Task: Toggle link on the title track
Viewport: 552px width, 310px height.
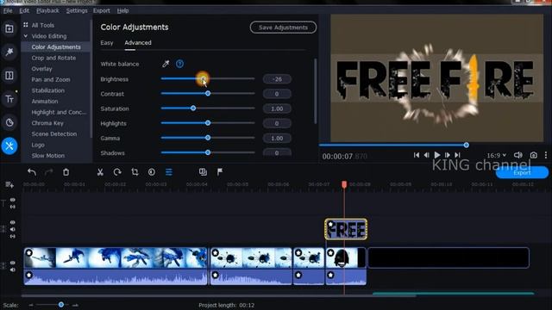Action: tap(13, 207)
